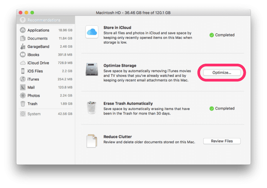Click the iBooks sidebar icon
The width and height of the screenshot is (267, 188).
coord(23,54)
